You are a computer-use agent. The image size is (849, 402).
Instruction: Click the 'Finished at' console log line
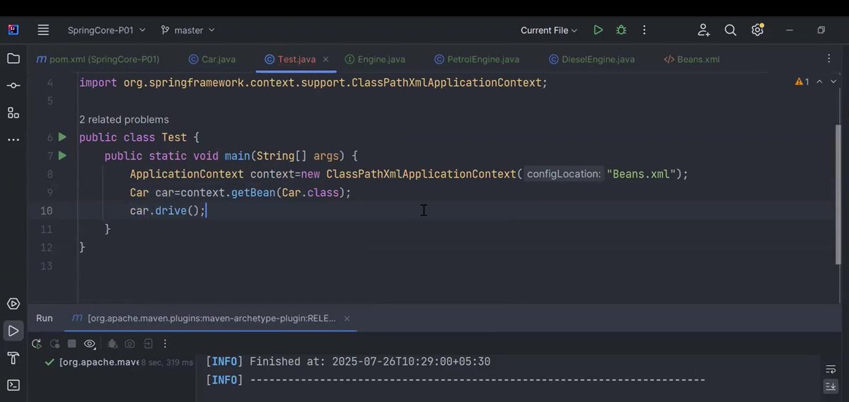click(348, 362)
